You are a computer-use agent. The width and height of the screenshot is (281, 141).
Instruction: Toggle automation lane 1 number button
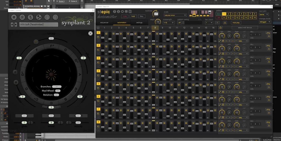(98, 32)
